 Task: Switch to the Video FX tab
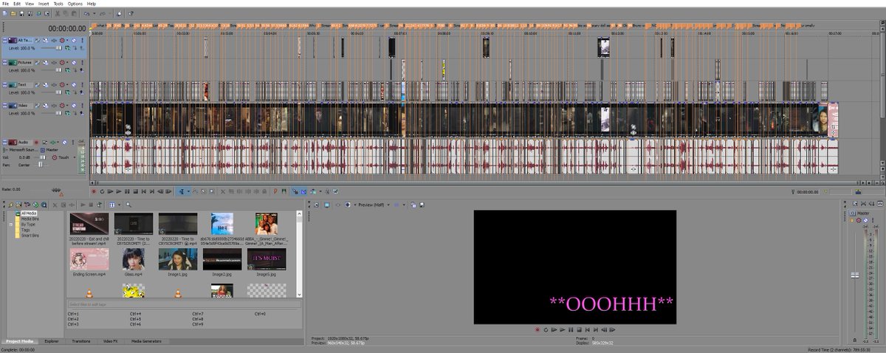(110, 341)
